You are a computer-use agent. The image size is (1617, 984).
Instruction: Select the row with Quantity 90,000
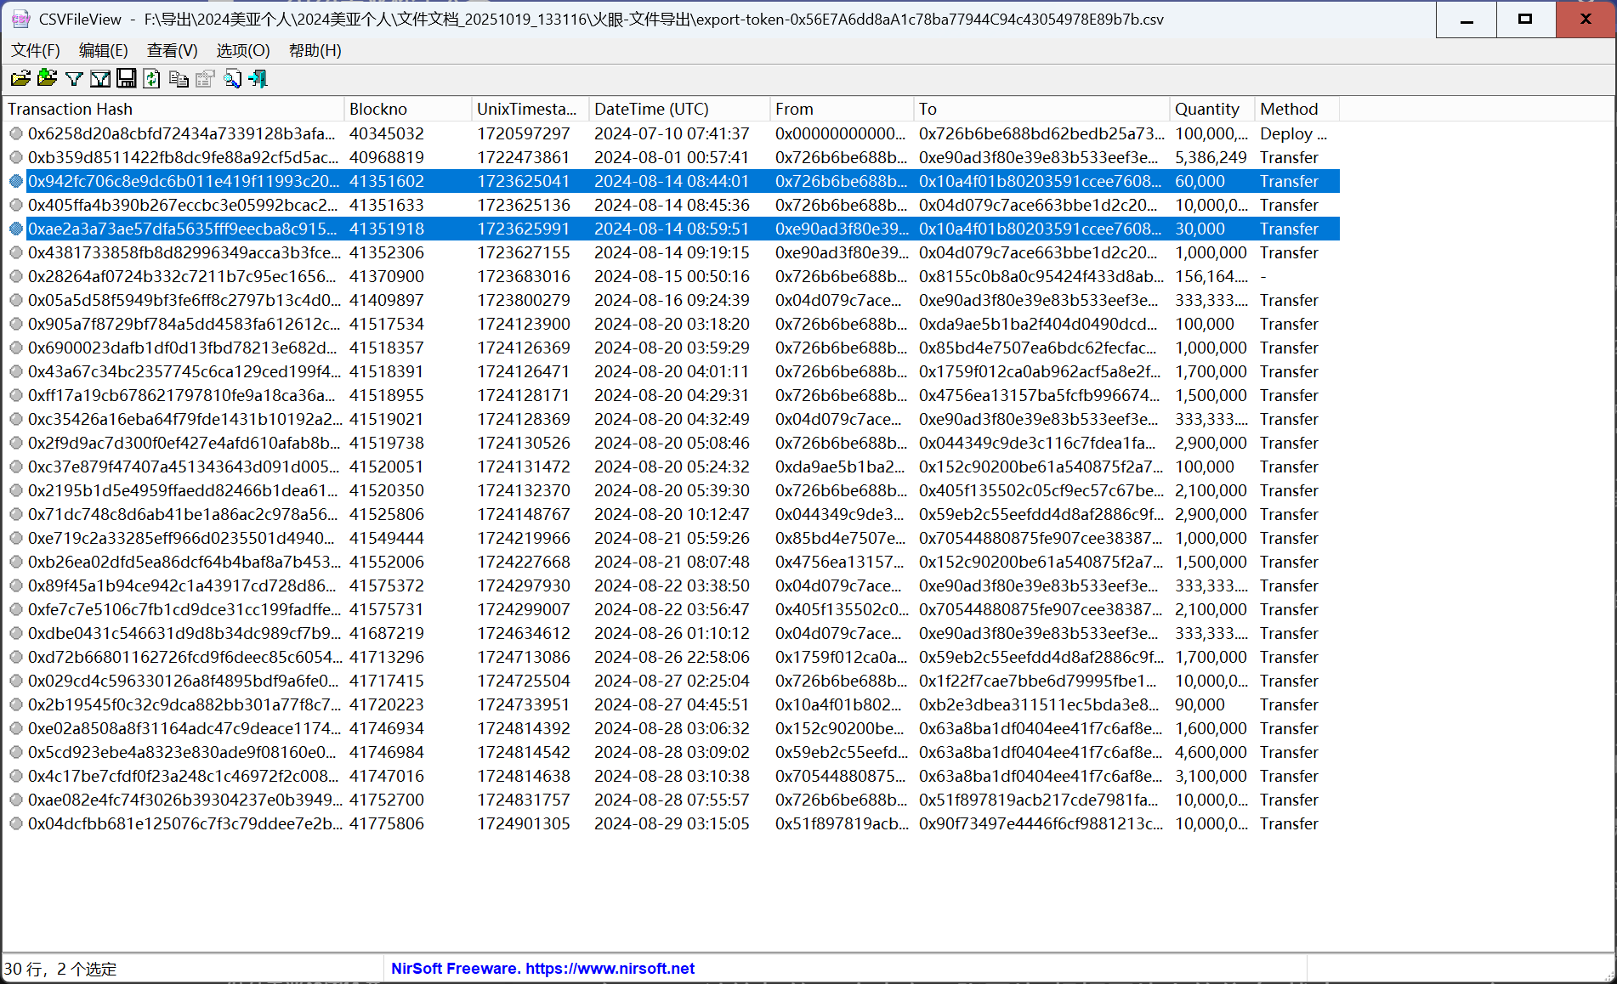point(1199,704)
